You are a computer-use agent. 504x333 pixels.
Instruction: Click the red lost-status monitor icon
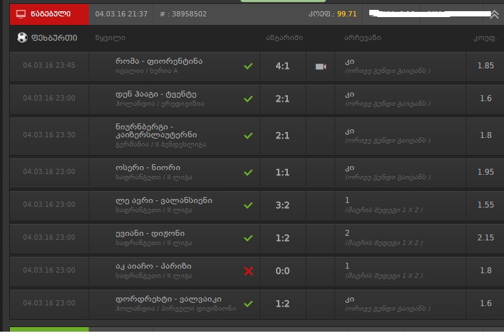(x=21, y=14)
